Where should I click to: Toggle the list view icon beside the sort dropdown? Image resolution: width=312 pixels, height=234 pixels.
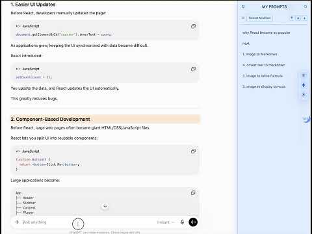(x=243, y=18)
